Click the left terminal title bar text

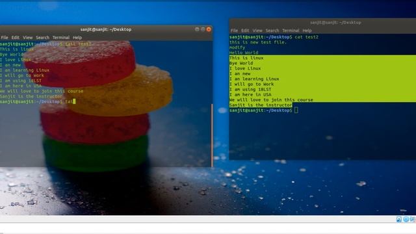[106, 29]
